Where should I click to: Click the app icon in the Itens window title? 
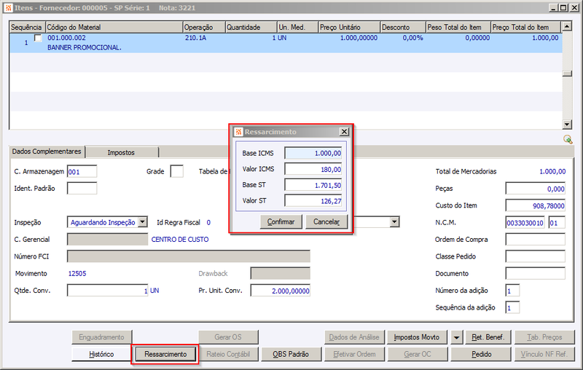[8, 8]
